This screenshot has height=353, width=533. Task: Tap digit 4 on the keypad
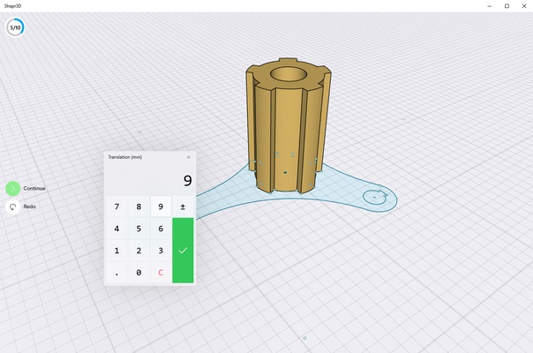pyautogui.click(x=116, y=229)
